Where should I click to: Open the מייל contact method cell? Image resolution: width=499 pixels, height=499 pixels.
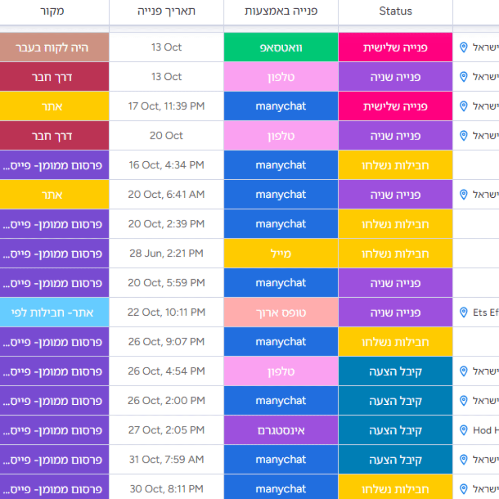(x=281, y=254)
